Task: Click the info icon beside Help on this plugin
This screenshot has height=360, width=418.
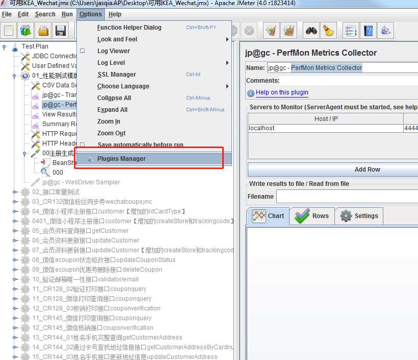Action: tap(251, 93)
